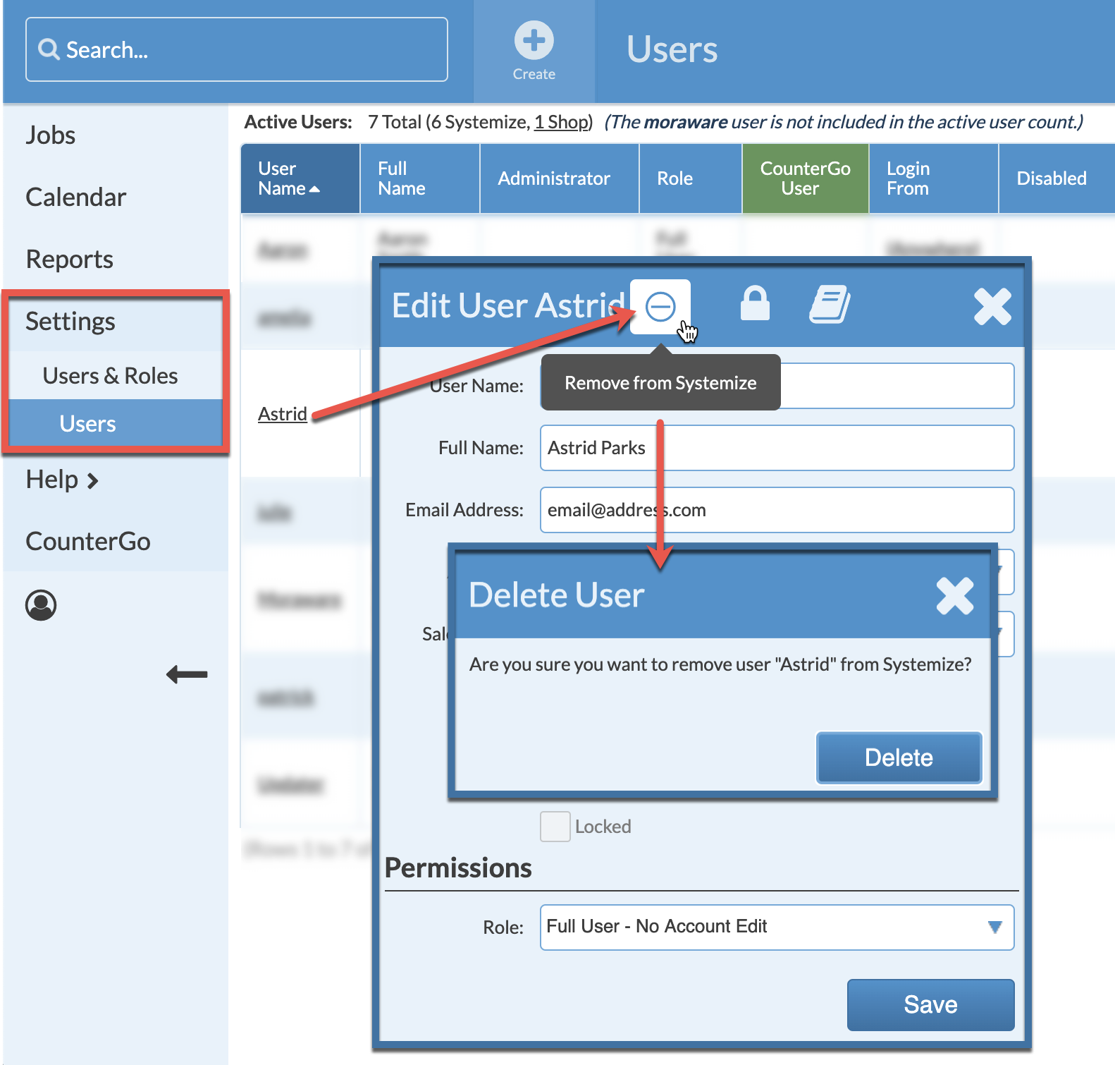Click in the Search field
The height and width of the screenshot is (1065, 1115).
click(237, 49)
